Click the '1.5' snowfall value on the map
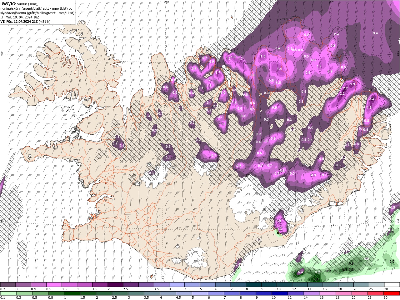This screenshot has height=300, width=400. click(x=263, y=57)
